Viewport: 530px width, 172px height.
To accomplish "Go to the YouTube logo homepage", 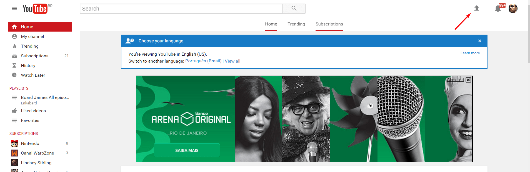I will 35,9.
